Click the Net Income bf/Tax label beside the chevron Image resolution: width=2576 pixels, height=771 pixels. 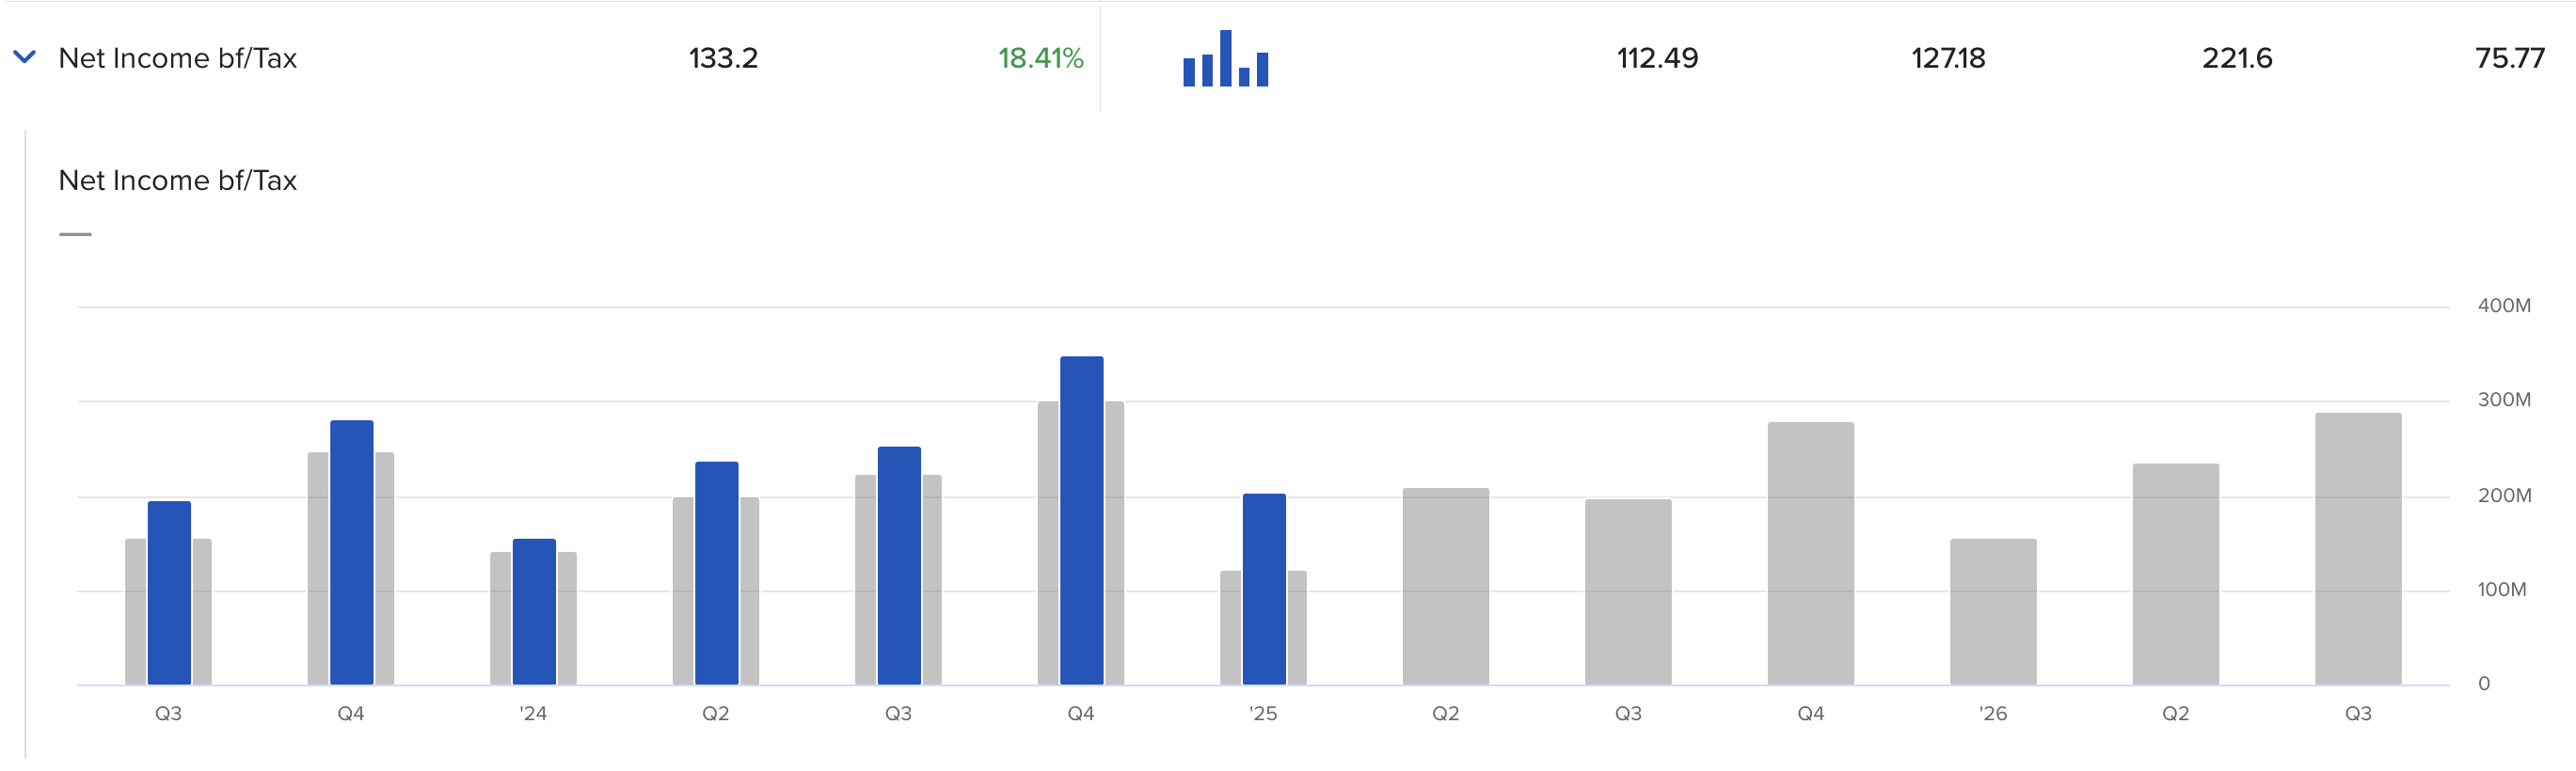178,58
